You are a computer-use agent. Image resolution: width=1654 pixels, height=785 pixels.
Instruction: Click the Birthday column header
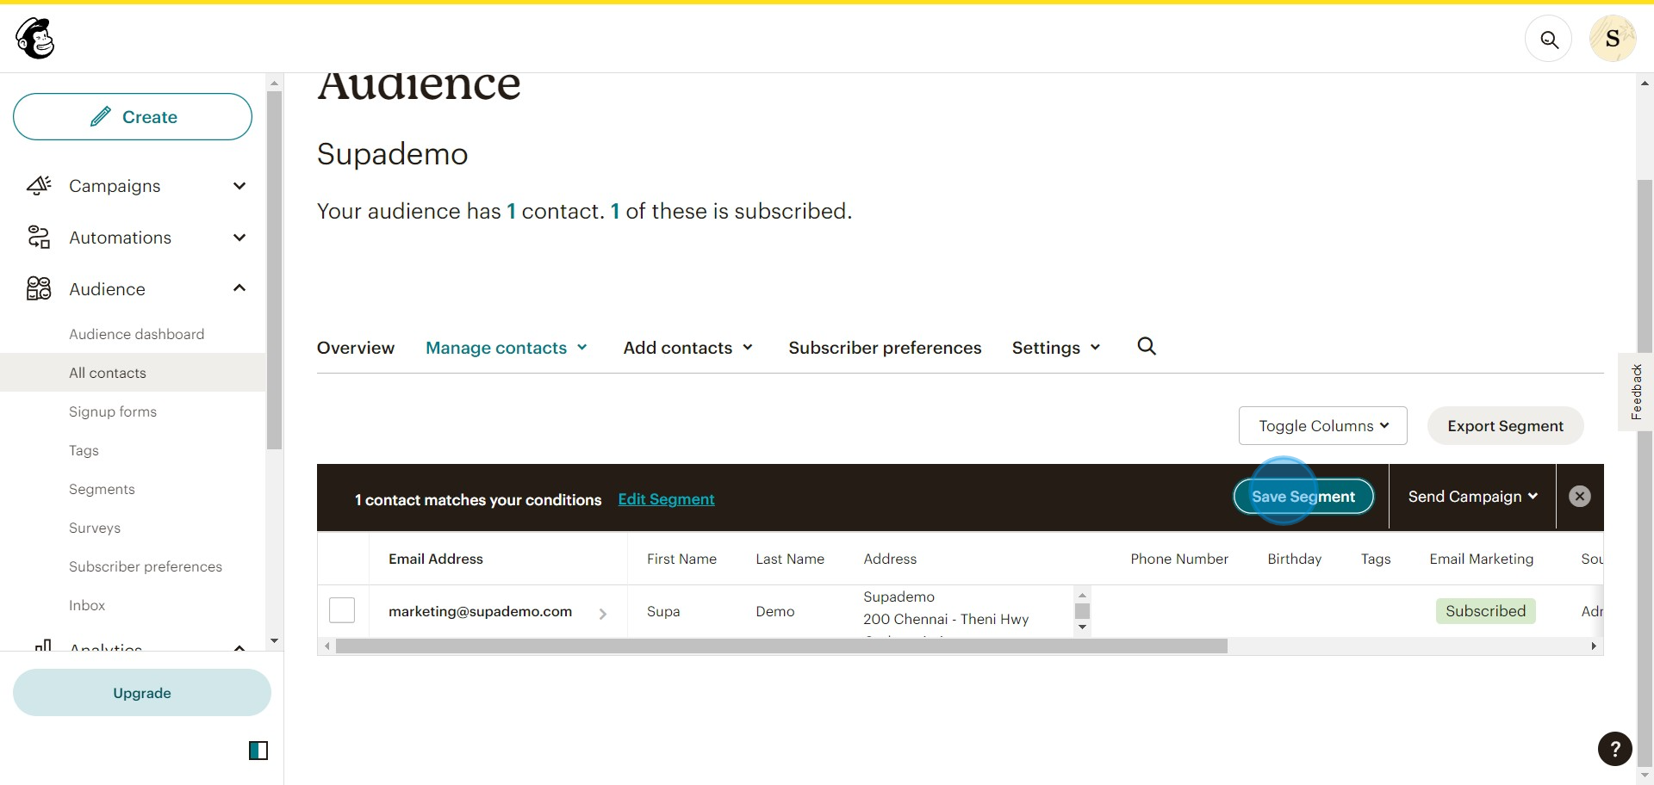coord(1294,559)
